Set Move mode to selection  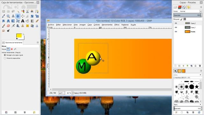pos(12,49)
